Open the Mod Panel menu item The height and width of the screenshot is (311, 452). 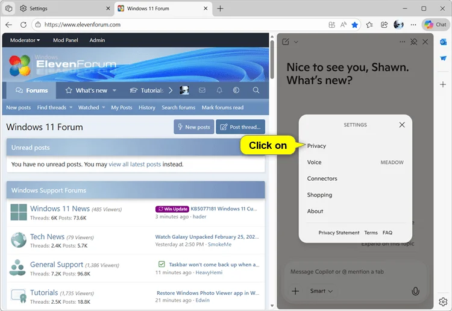66,40
